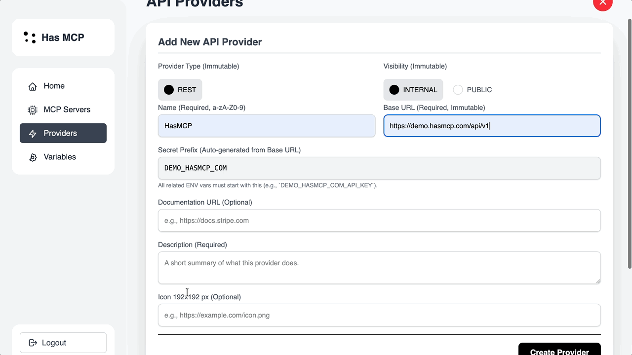Choose PUBLIC visibility option
This screenshot has height=355, width=632.
click(473, 90)
